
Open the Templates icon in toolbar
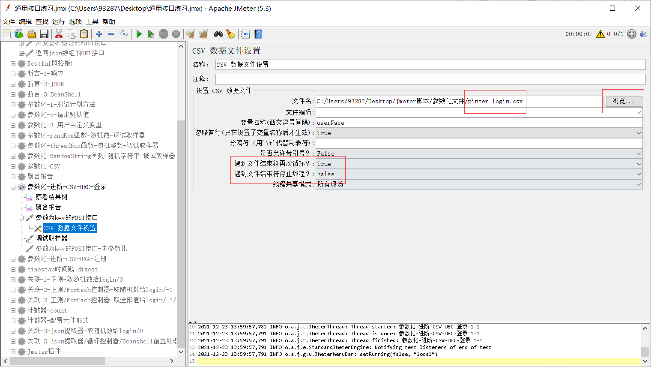(19, 34)
